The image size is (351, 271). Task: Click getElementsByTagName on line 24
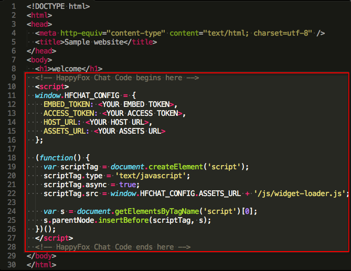tap(157, 212)
